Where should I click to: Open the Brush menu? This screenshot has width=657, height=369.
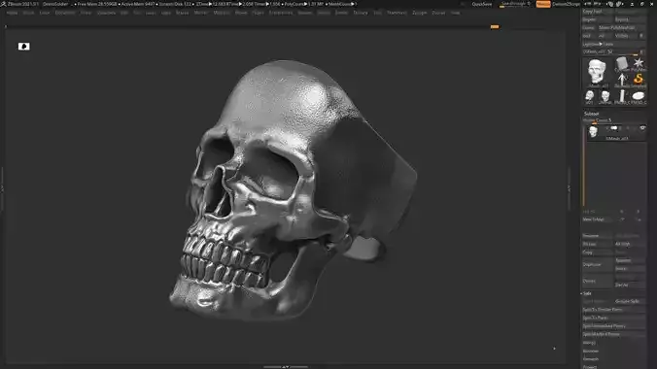pyautogui.click(x=28, y=13)
